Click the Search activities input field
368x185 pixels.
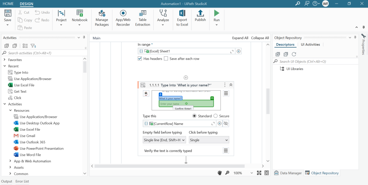(43, 53)
